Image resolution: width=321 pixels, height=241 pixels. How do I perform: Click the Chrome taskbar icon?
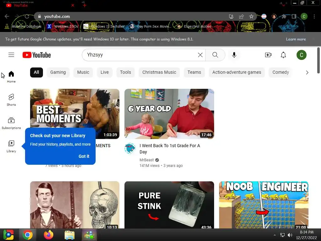[x=28, y=235]
